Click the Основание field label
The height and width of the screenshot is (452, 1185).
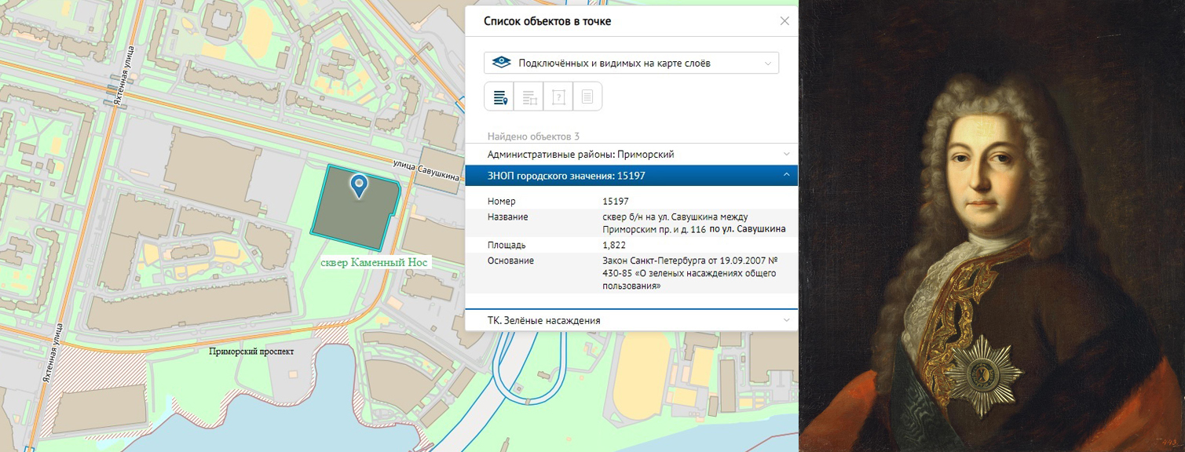(x=510, y=261)
